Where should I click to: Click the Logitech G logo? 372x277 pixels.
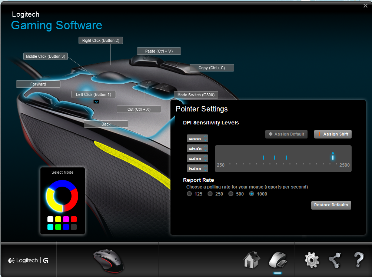[x=28, y=260]
